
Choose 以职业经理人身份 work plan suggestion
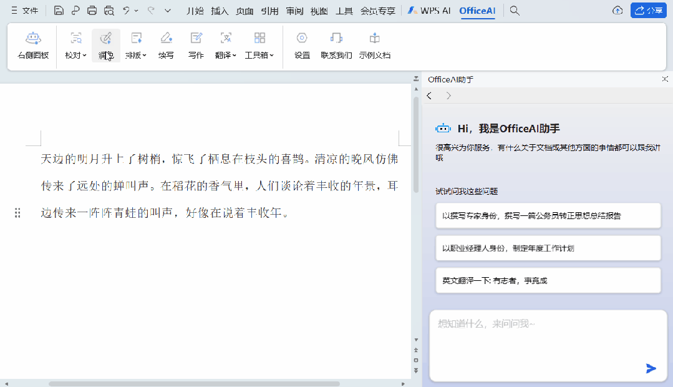pos(548,248)
